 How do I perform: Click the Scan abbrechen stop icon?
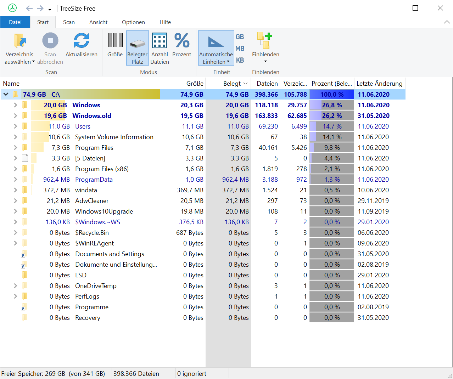coord(50,40)
